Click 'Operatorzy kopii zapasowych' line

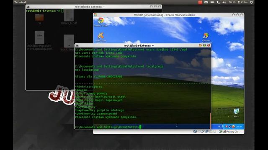99,100
